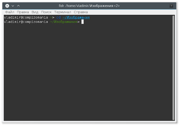Click the cd command text

pyautogui.click(x=58, y=17)
